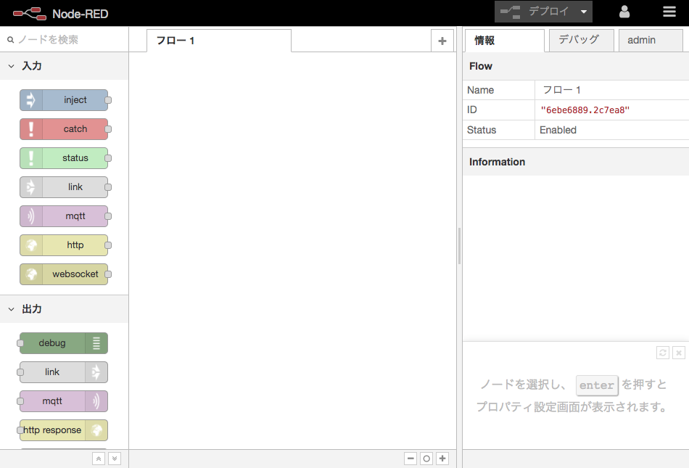Click the refresh tip icon
The width and height of the screenshot is (689, 468).
663,353
